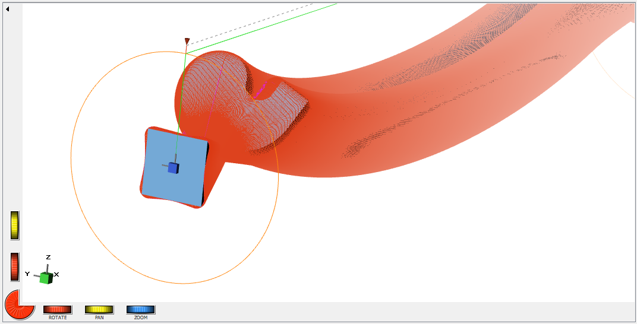Viewport: 637px width, 324px height.
Task: Click the red triangle marker above the model
Action: coord(187,42)
